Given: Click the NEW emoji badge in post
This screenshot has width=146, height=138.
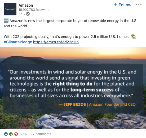Looking at the screenshot, I should pyautogui.click(x=6, y=20).
